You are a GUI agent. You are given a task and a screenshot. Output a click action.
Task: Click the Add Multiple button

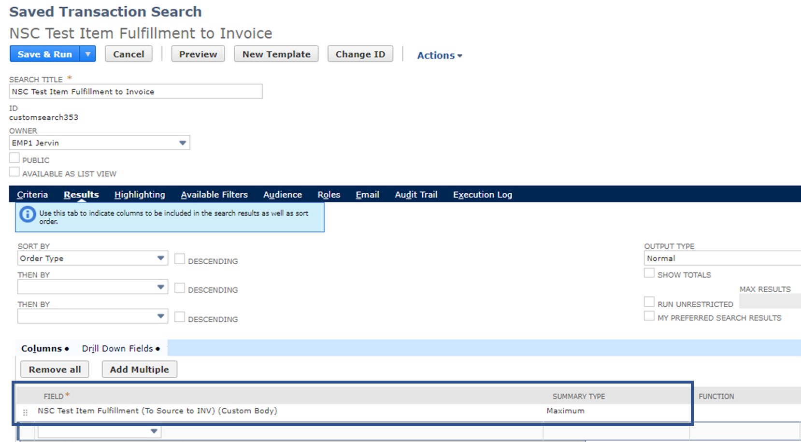point(140,370)
